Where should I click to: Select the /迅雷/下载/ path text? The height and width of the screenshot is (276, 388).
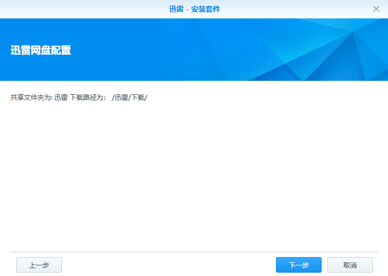(x=129, y=97)
